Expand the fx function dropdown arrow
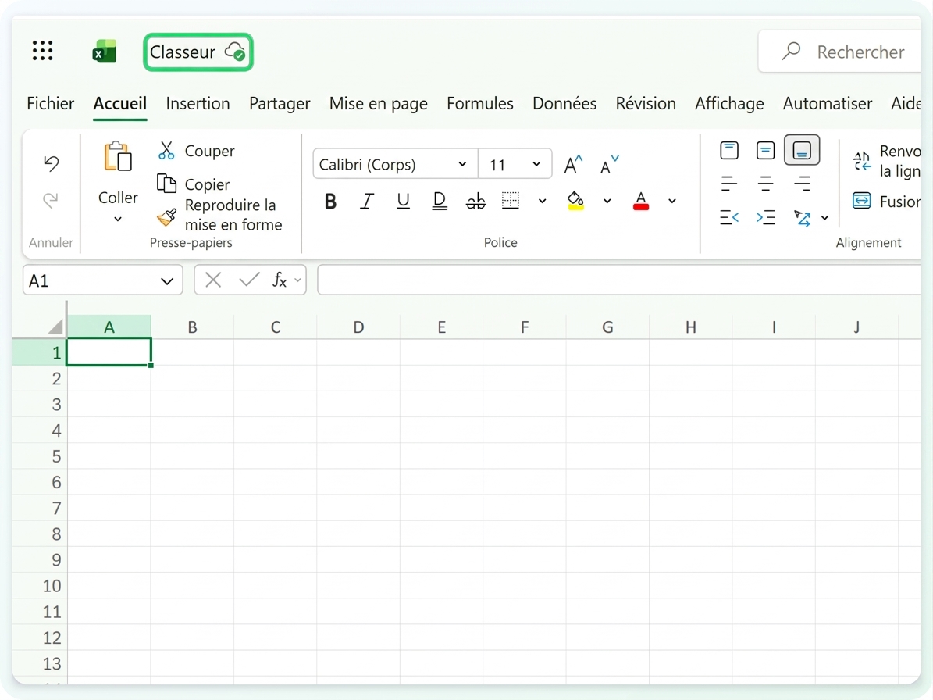 click(297, 280)
